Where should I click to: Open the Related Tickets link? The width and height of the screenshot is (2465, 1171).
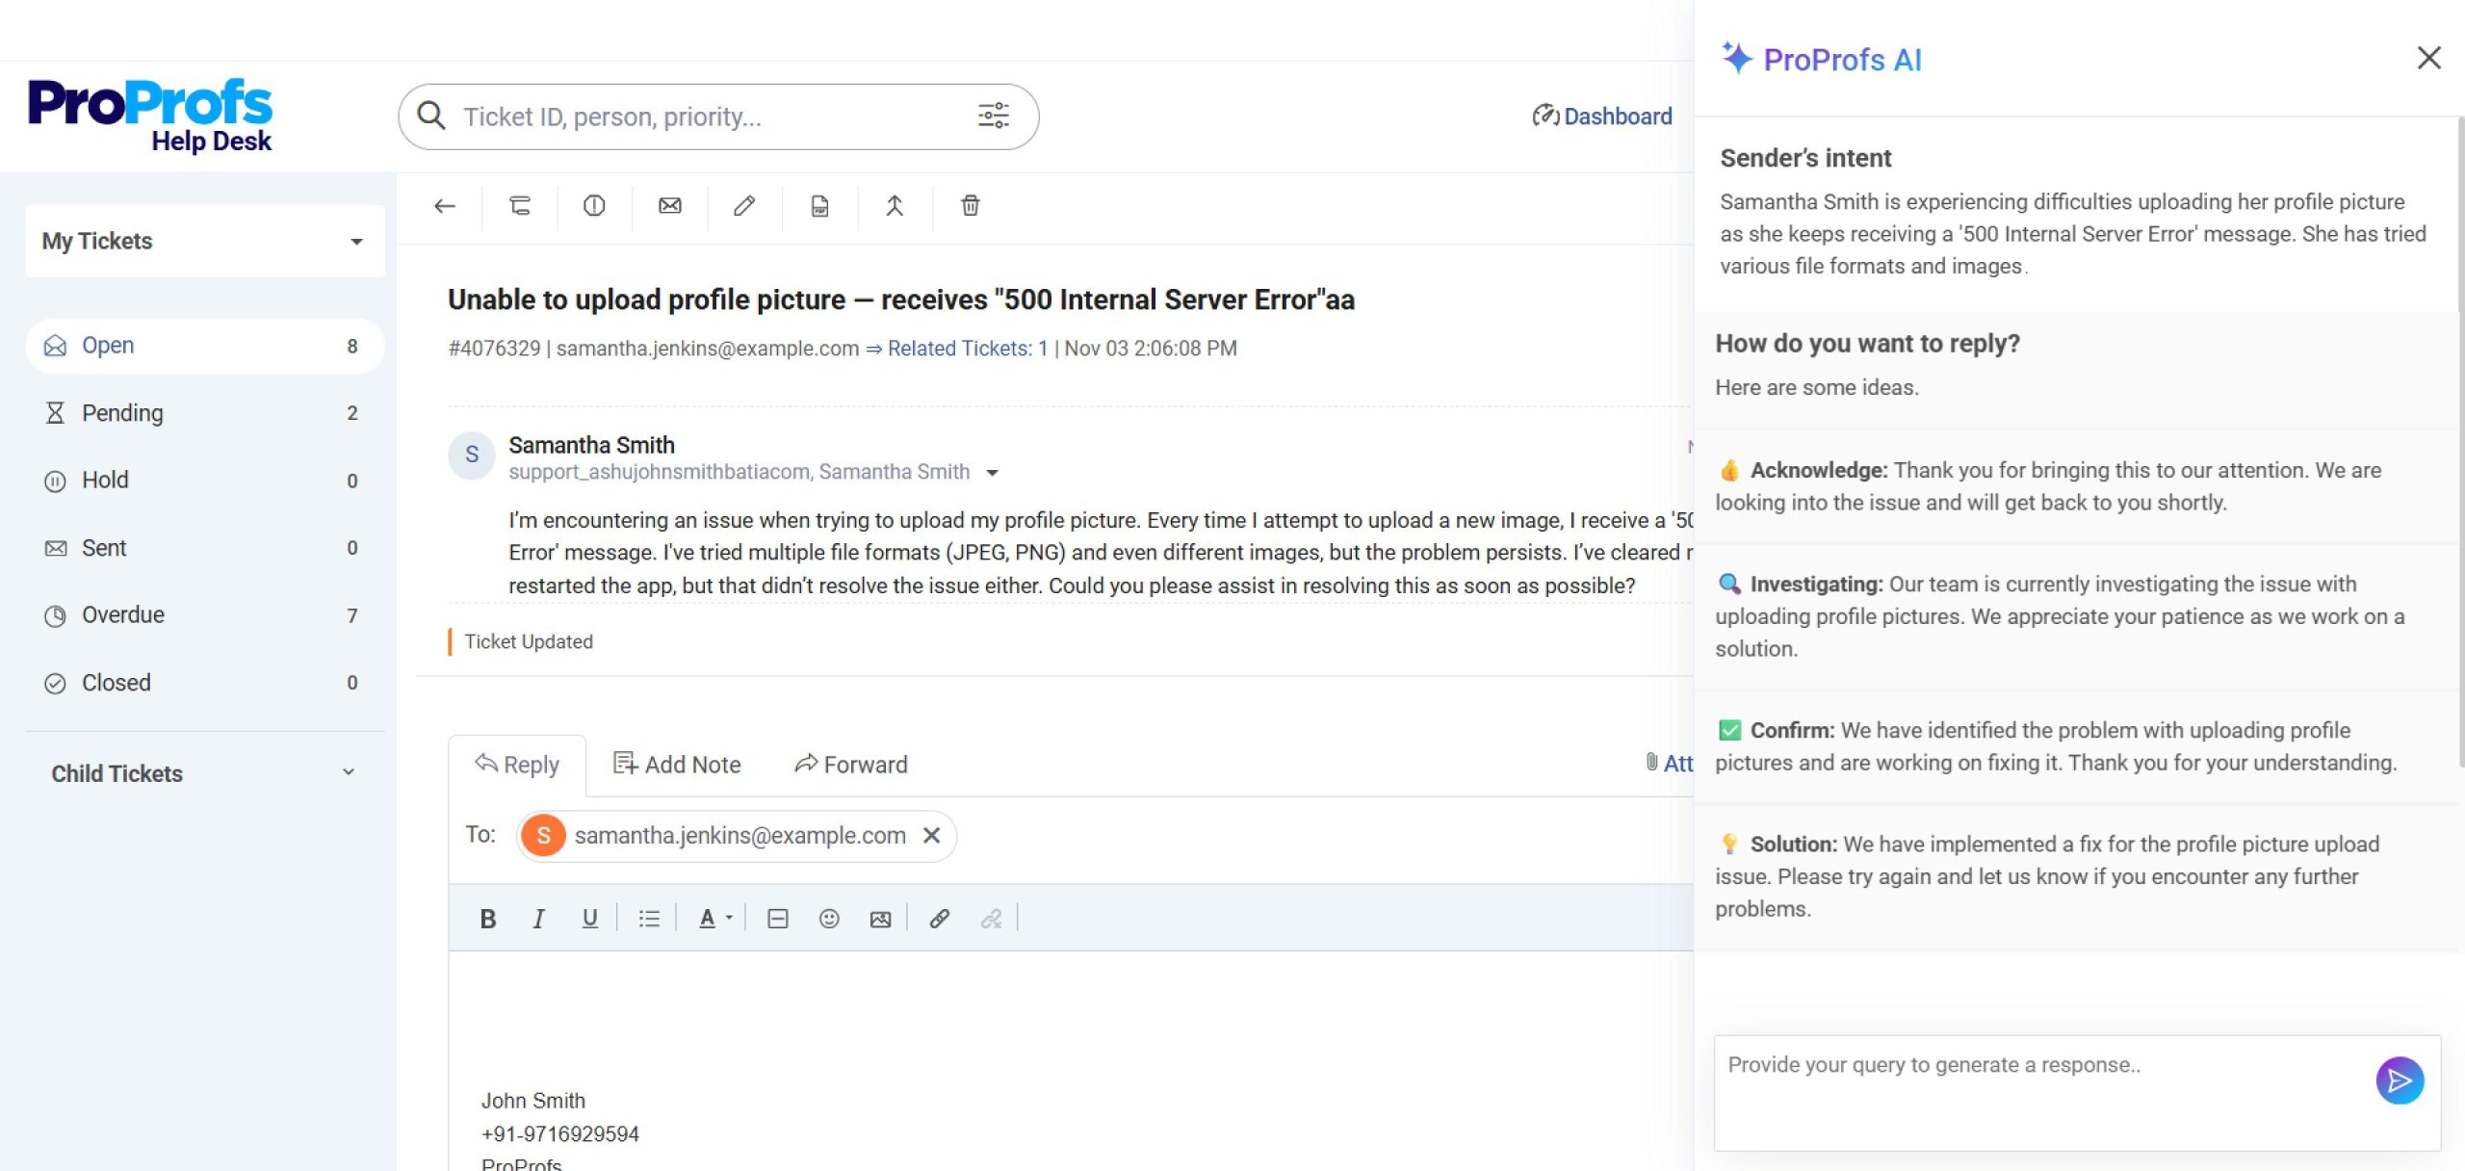[968, 348]
